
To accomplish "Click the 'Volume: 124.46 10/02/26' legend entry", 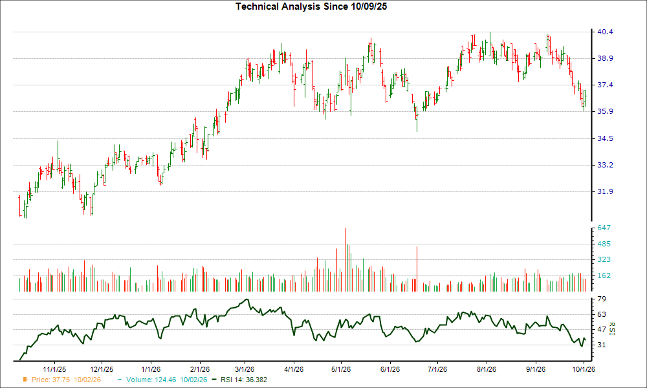I will click(167, 380).
